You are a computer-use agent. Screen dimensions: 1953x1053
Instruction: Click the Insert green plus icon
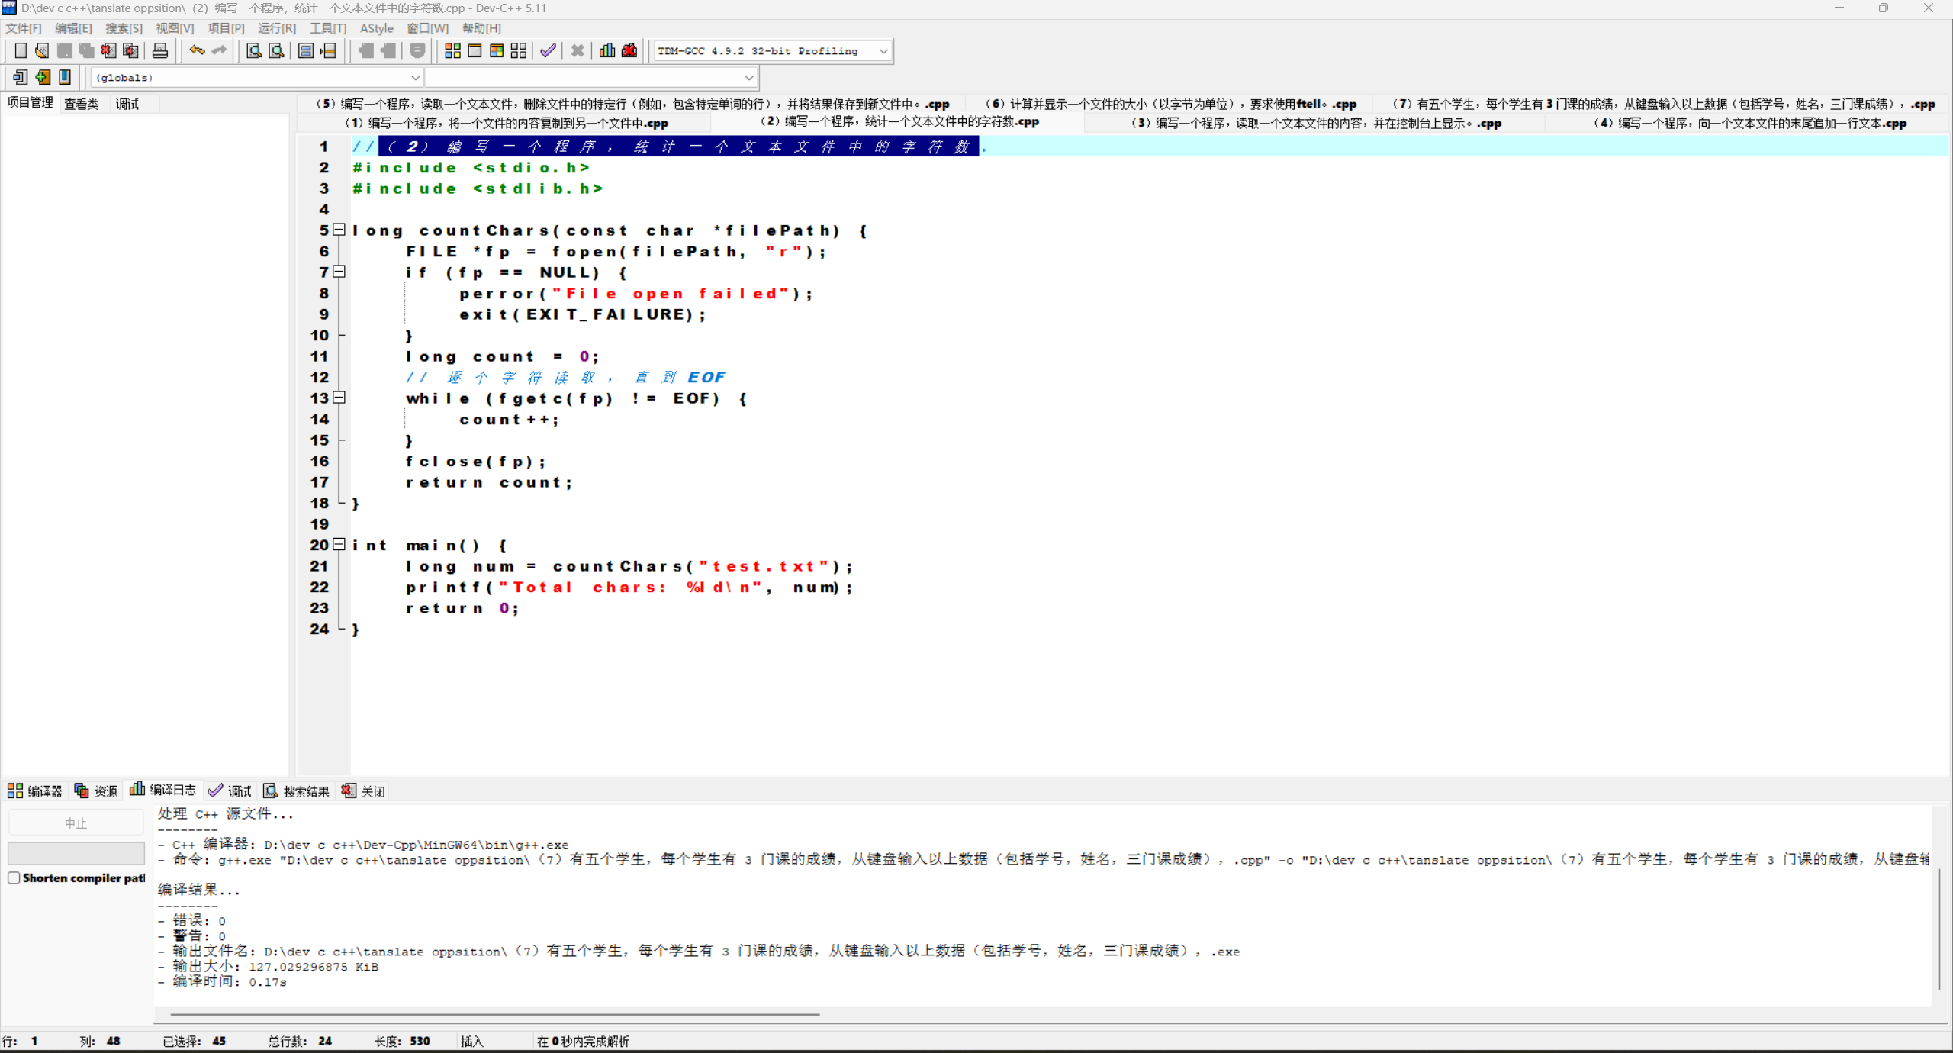43,77
